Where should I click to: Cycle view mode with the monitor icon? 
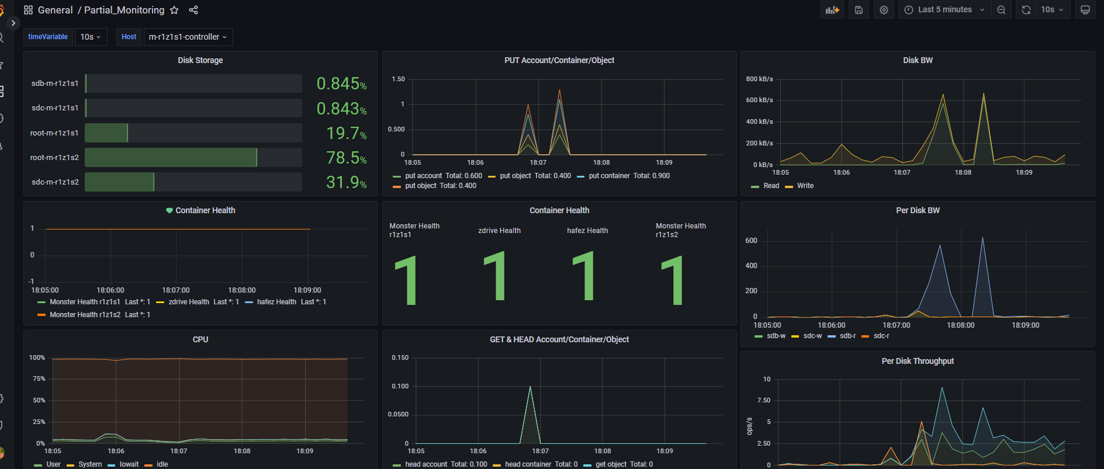pyautogui.click(x=1085, y=10)
